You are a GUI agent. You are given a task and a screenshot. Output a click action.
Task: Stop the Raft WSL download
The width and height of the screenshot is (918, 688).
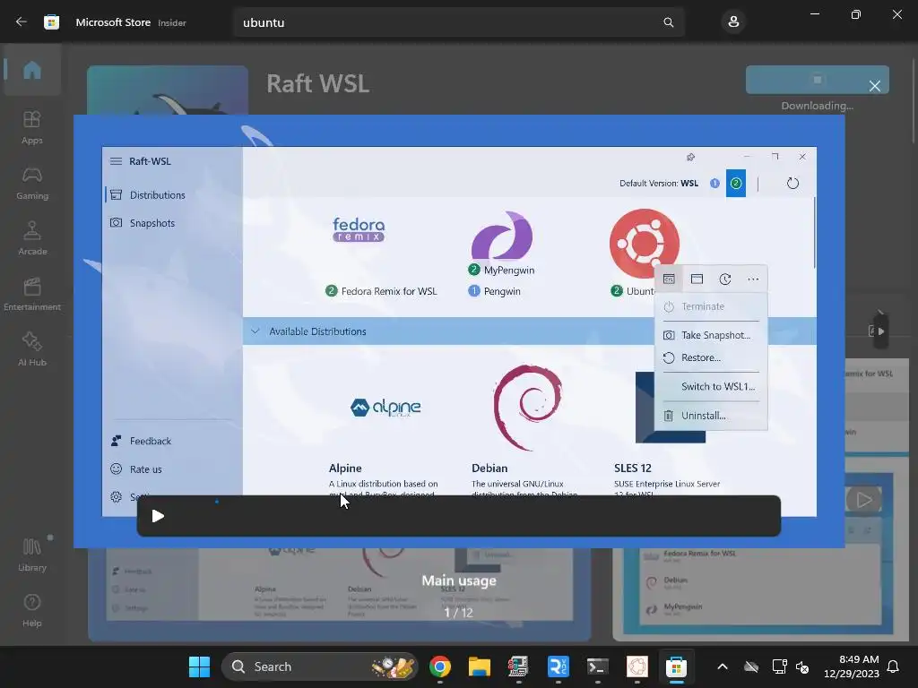coord(818,80)
